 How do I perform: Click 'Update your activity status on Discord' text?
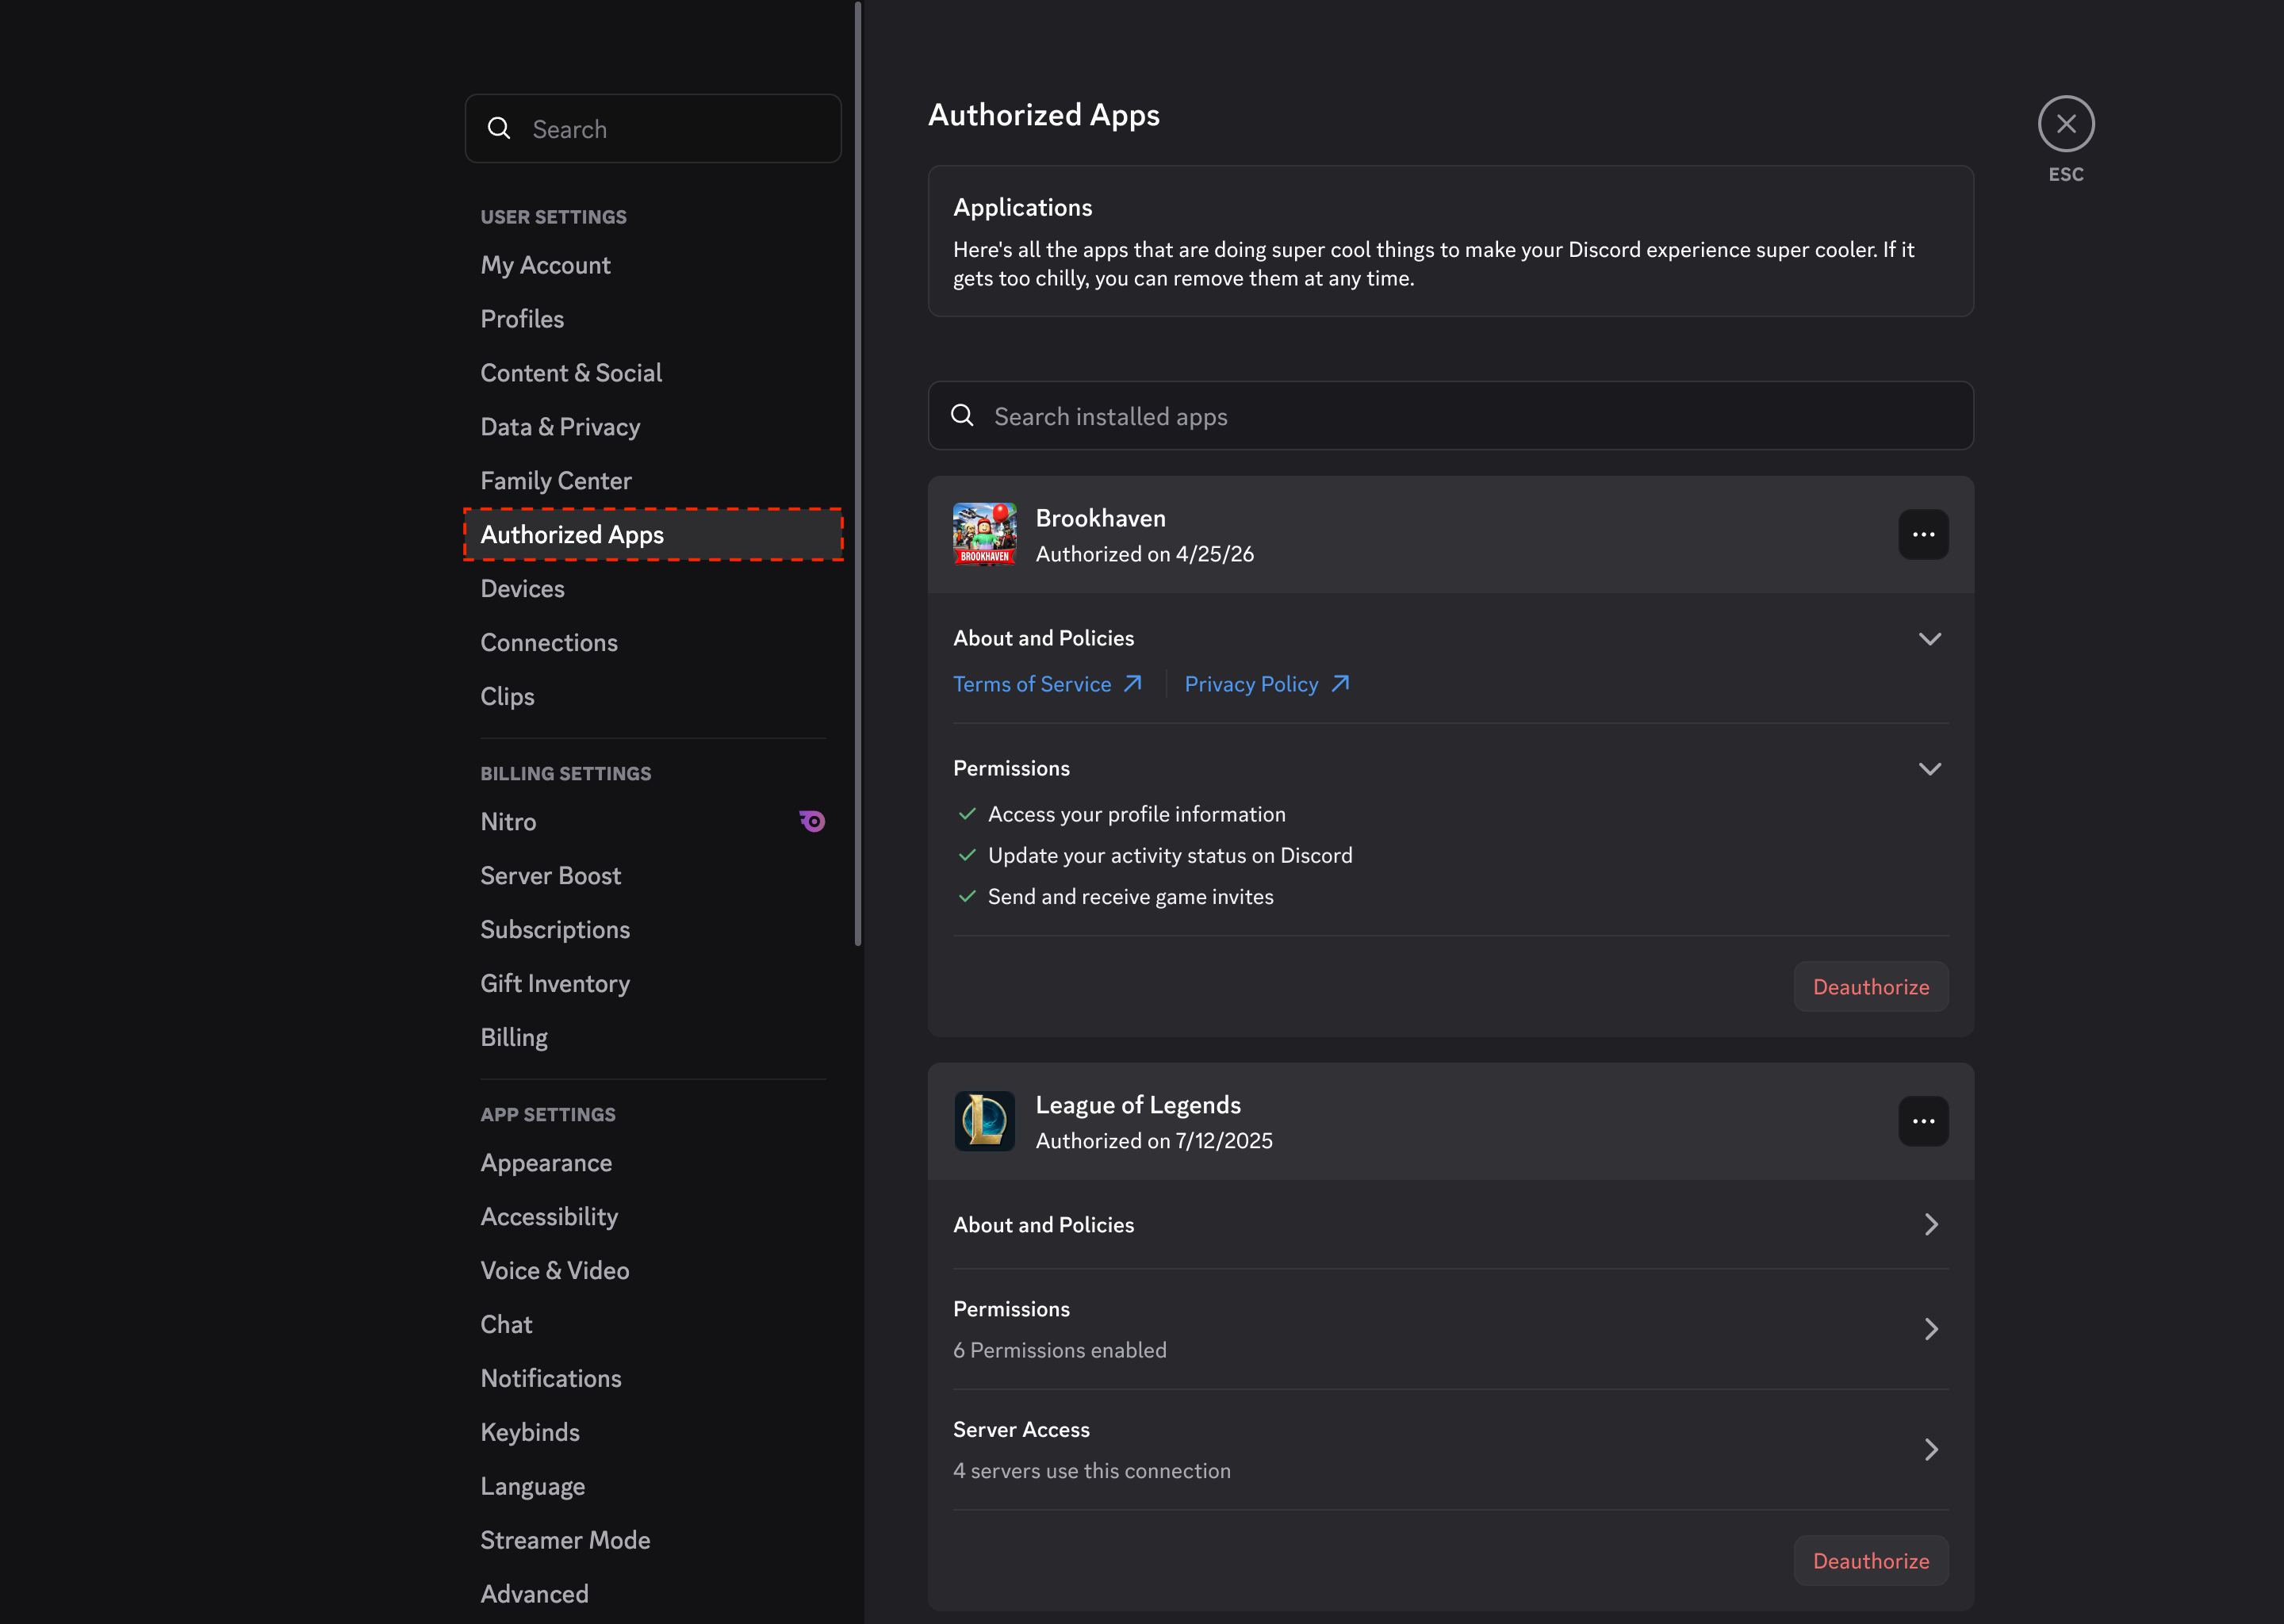1170,856
